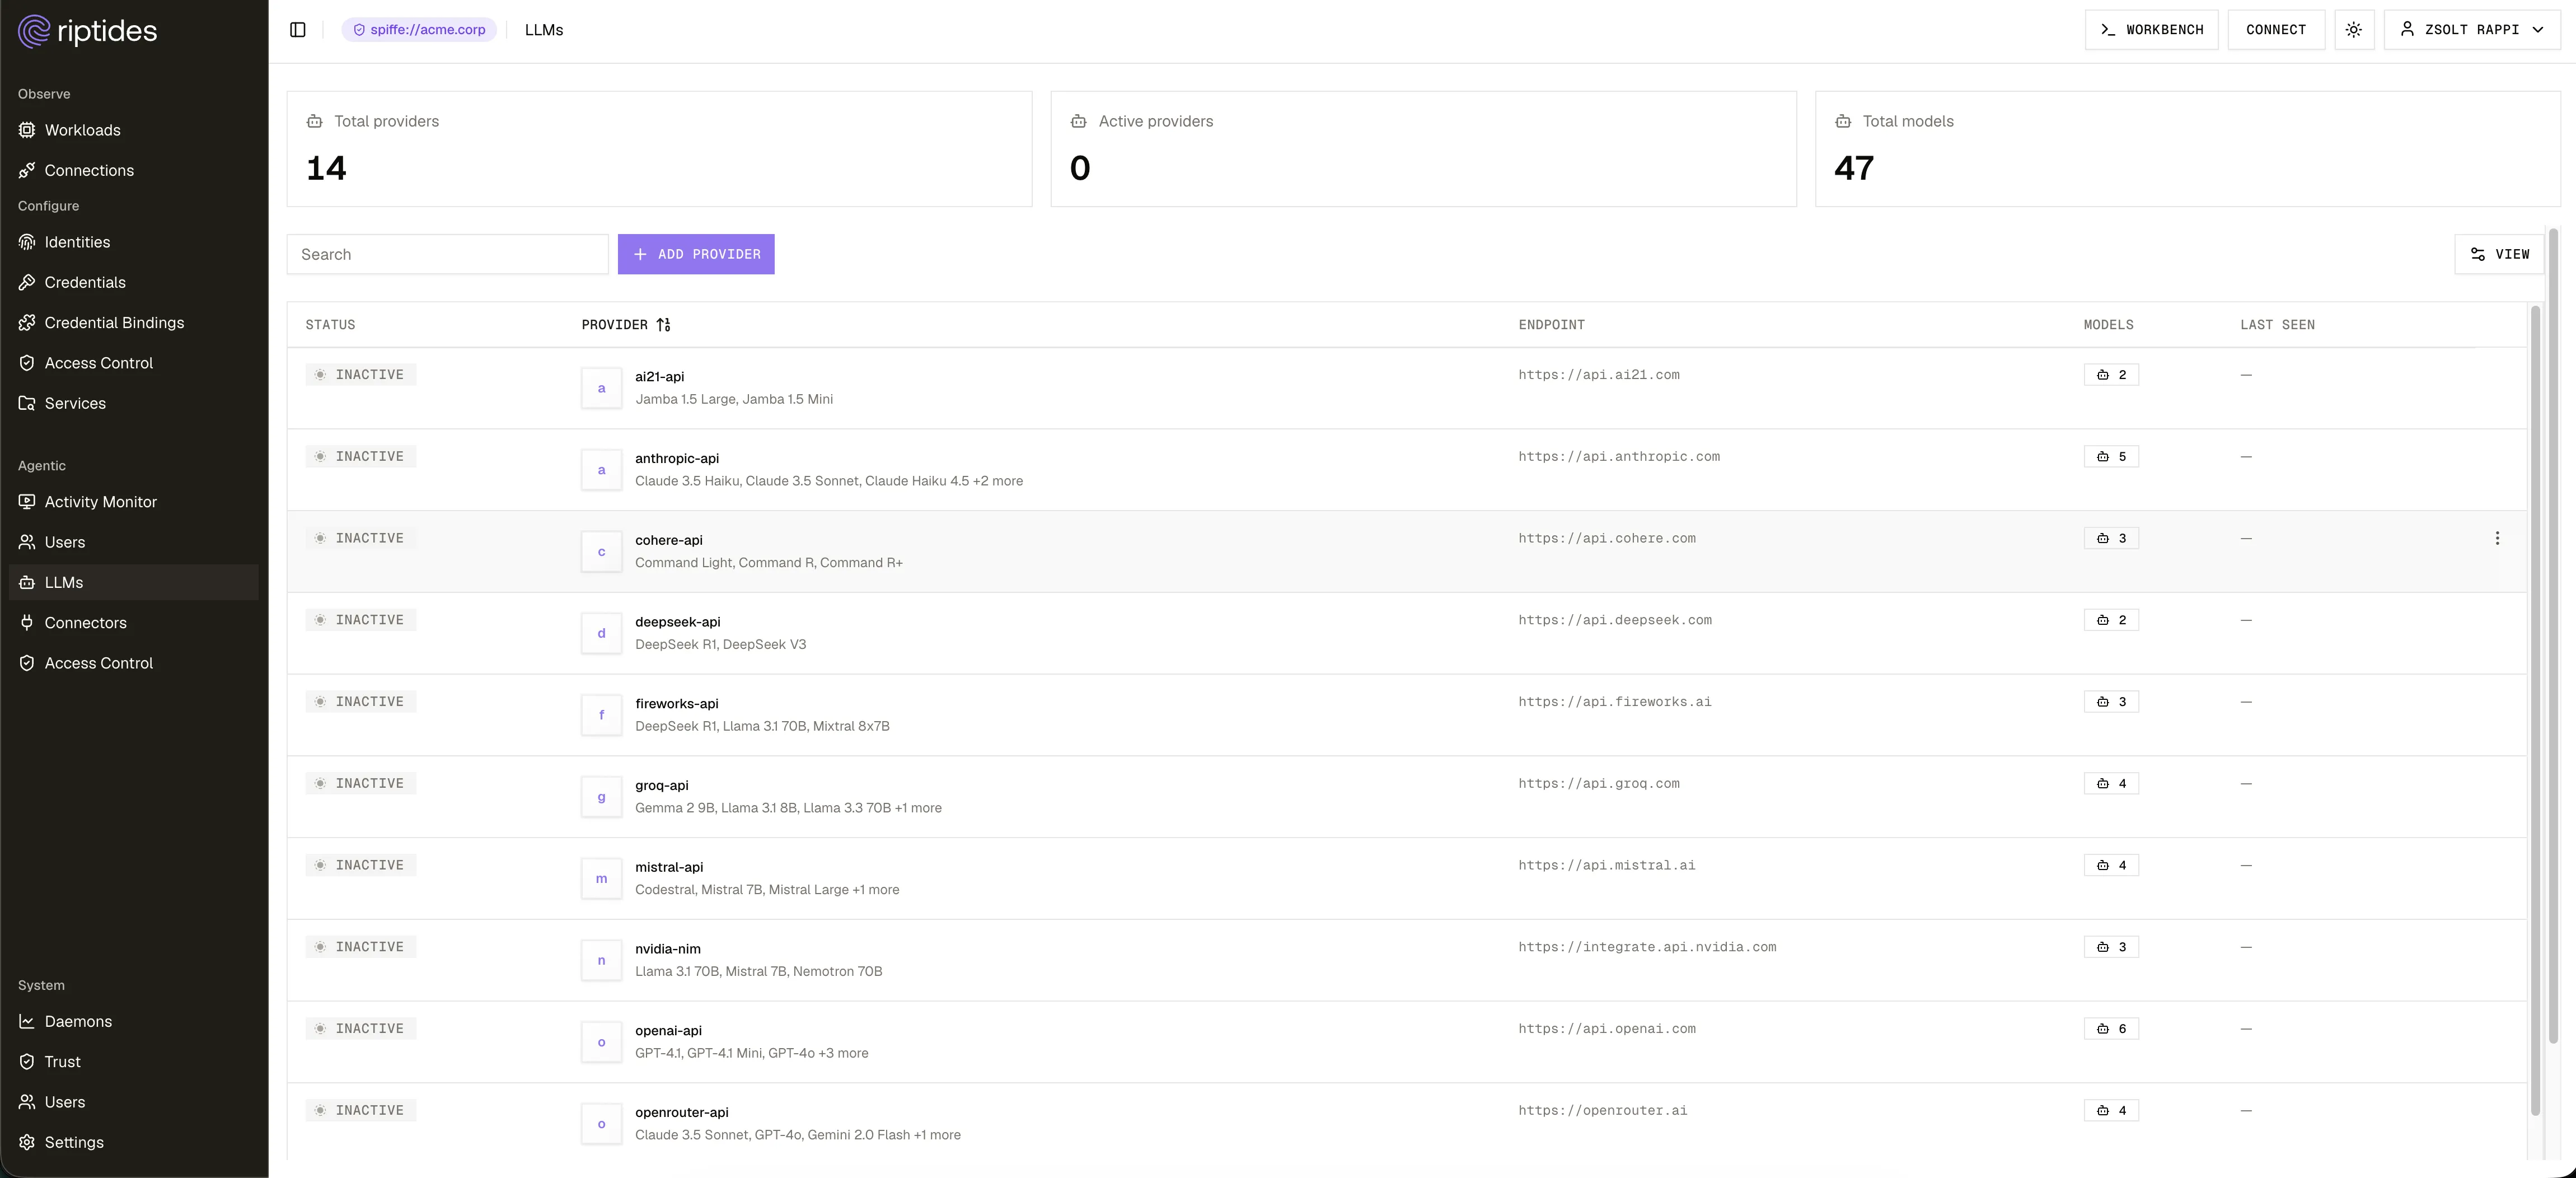Go to Trust settings
The height and width of the screenshot is (1178, 2576).
pyautogui.click(x=134, y=1061)
